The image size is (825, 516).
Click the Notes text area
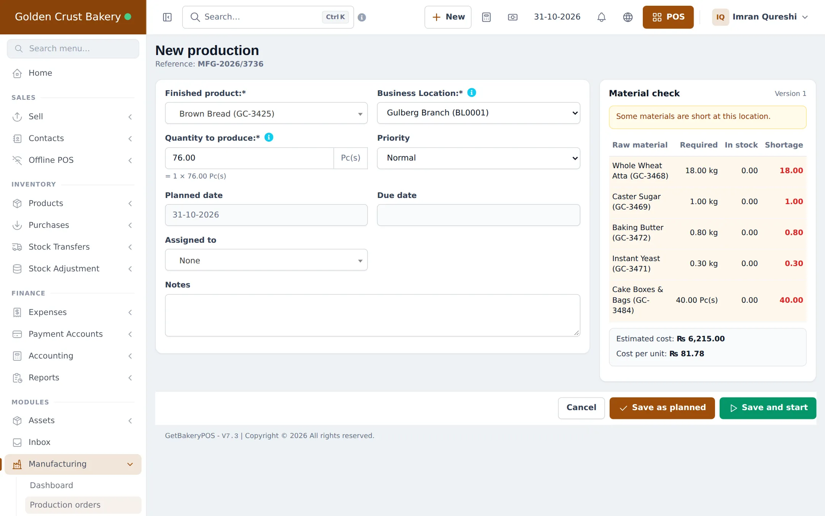coord(372,315)
